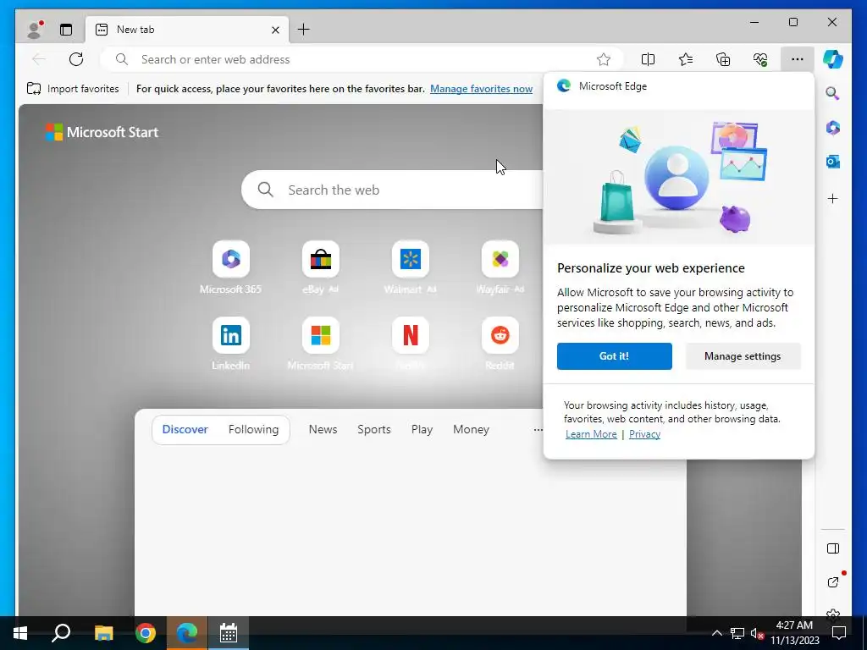
Task: Open the tab actions menu icon
Action: [x=66, y=30]
